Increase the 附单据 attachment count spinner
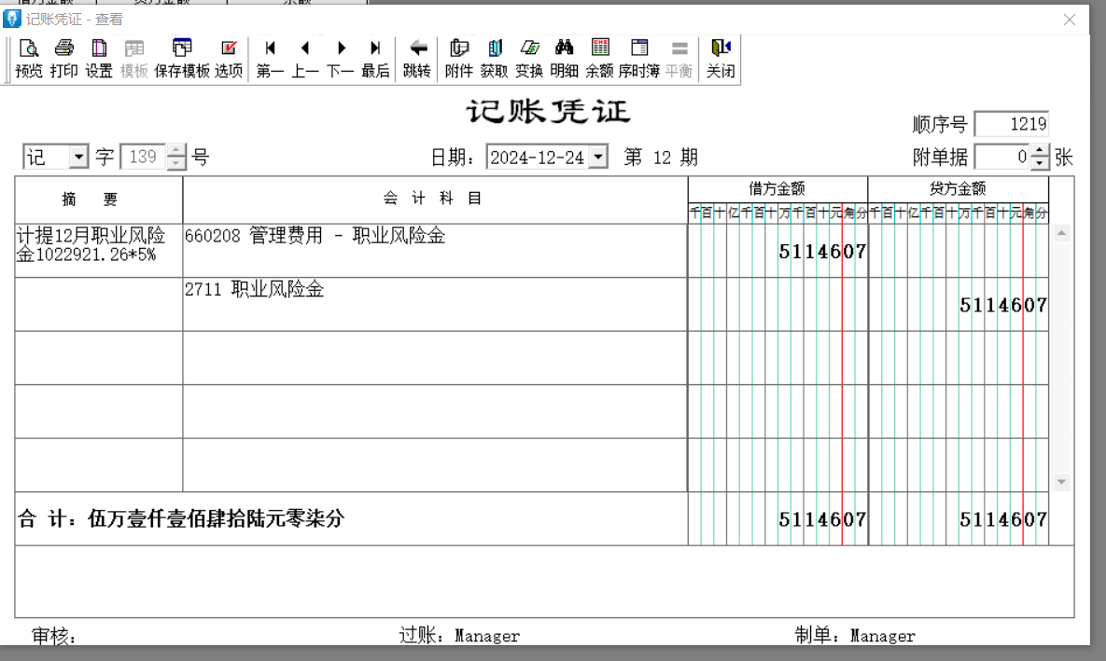Image resolution: width=1106 pixels, height=661 pixels. pyautogui.click(x=1041, y=151)
